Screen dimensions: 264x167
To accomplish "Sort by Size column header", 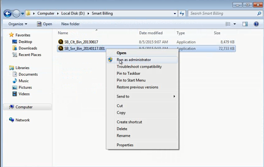I will [217, 33].
